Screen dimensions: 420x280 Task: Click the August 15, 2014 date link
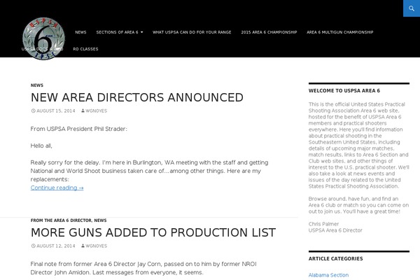coord(56,111)
